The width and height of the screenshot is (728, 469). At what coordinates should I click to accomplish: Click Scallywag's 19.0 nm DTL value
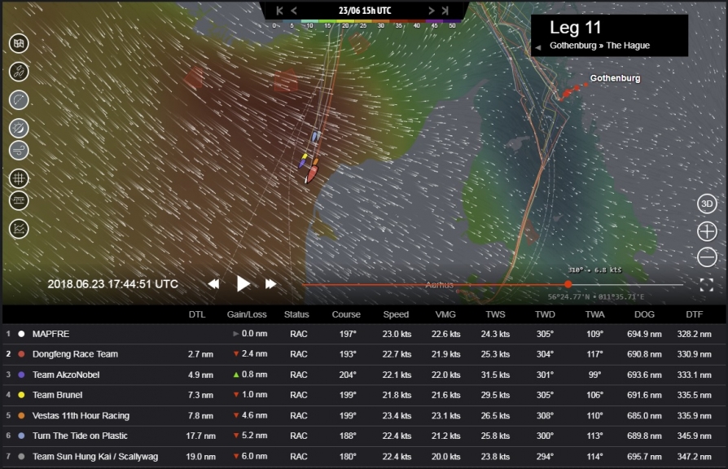coord(200,456)
